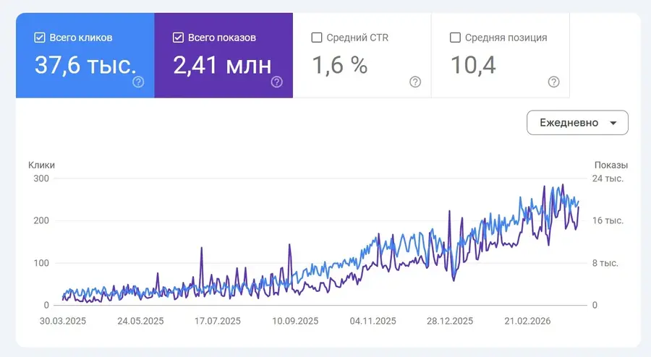
Task: Click the 2,41 млн impressions value
Action: click(x=222, y=66)
